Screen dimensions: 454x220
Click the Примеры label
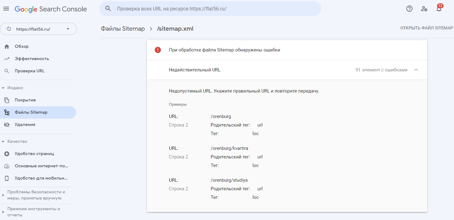click(x=178, y=104)
